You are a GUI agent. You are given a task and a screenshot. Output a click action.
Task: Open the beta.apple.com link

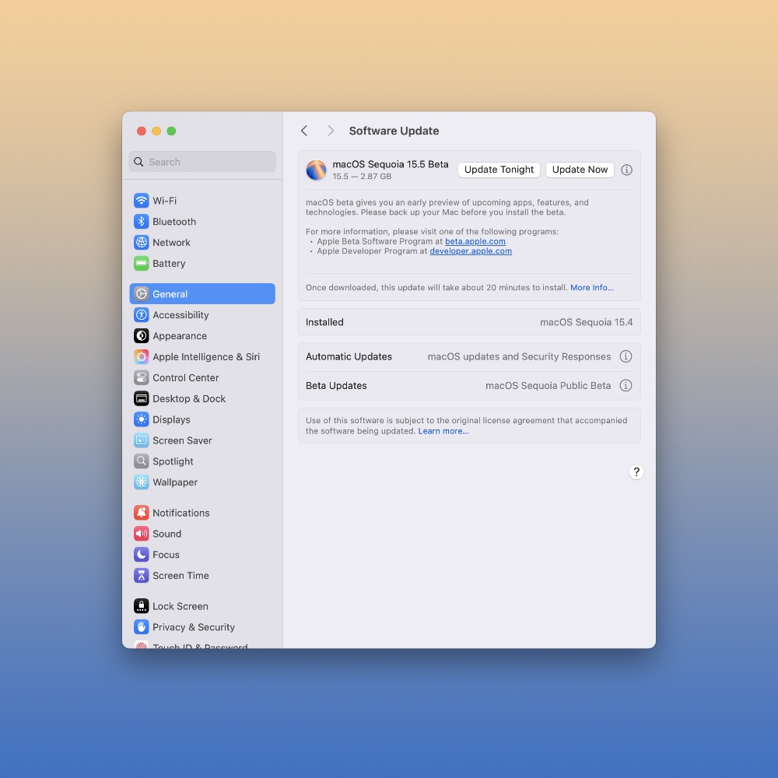tap(475, 241)
